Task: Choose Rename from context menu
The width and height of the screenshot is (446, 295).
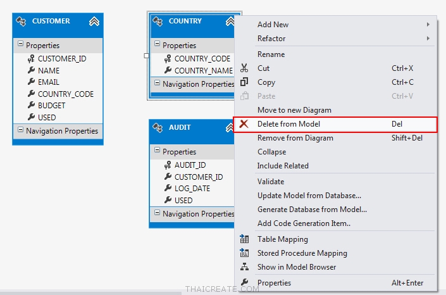Action: point(336,54)
